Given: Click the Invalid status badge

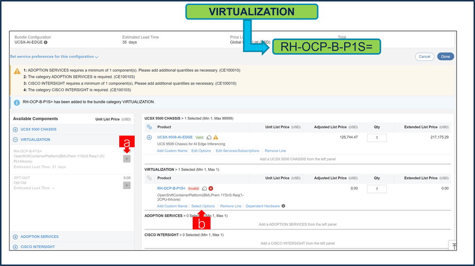Looking at the screenshot, I should click(x=193, y=188).
